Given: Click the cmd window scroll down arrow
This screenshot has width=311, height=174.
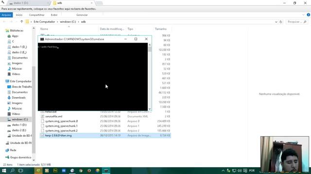Looking at the screenshot, I should click(x=150, y=109).
